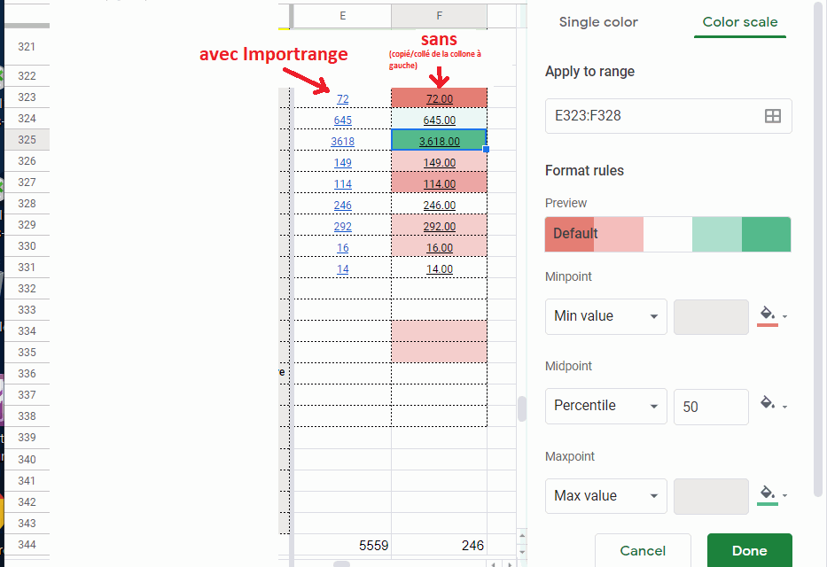Select column E header

click(x=342, y=16)
